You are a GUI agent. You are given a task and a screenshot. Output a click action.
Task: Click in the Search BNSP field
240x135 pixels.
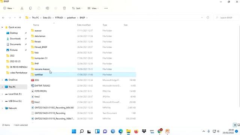226,18
